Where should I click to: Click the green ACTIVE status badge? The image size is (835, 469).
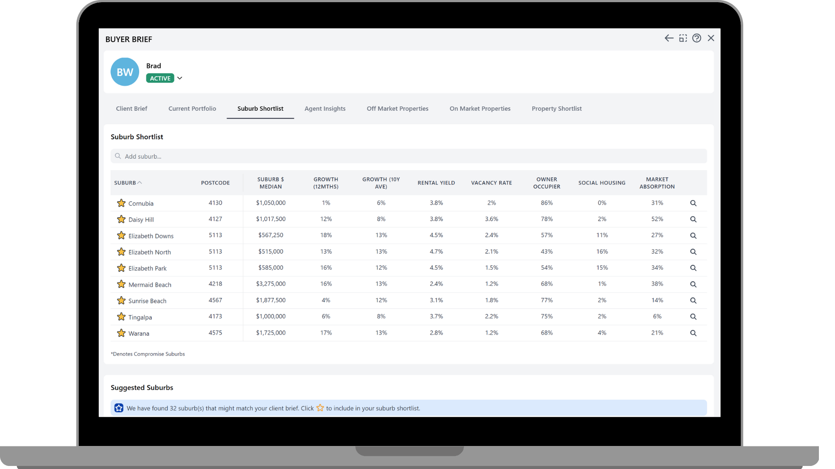click(160, 78)
